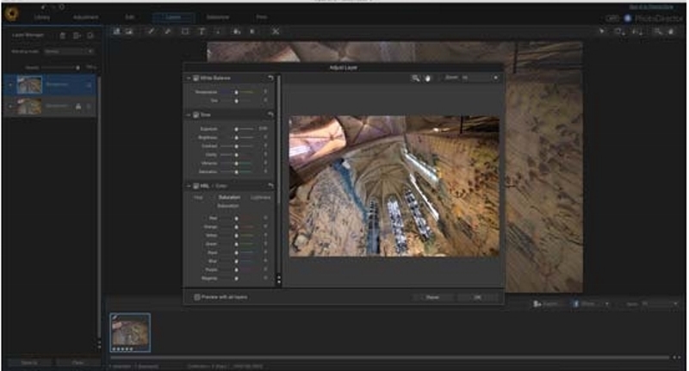Click the Clarity slider handle

236,155
